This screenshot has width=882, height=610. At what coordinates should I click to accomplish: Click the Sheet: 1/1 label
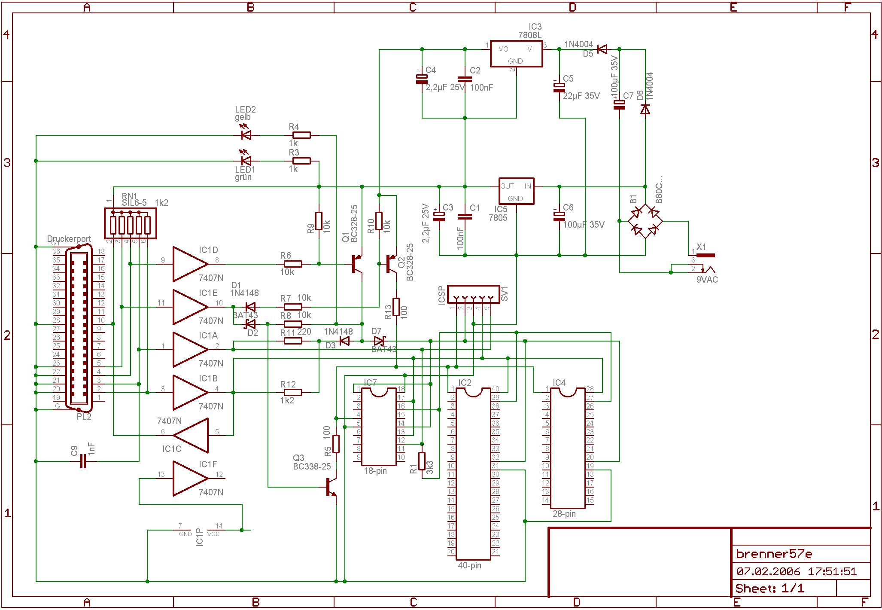(769, 588)
